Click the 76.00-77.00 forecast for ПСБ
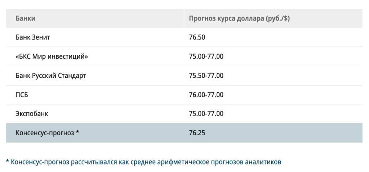 [206, 95]
